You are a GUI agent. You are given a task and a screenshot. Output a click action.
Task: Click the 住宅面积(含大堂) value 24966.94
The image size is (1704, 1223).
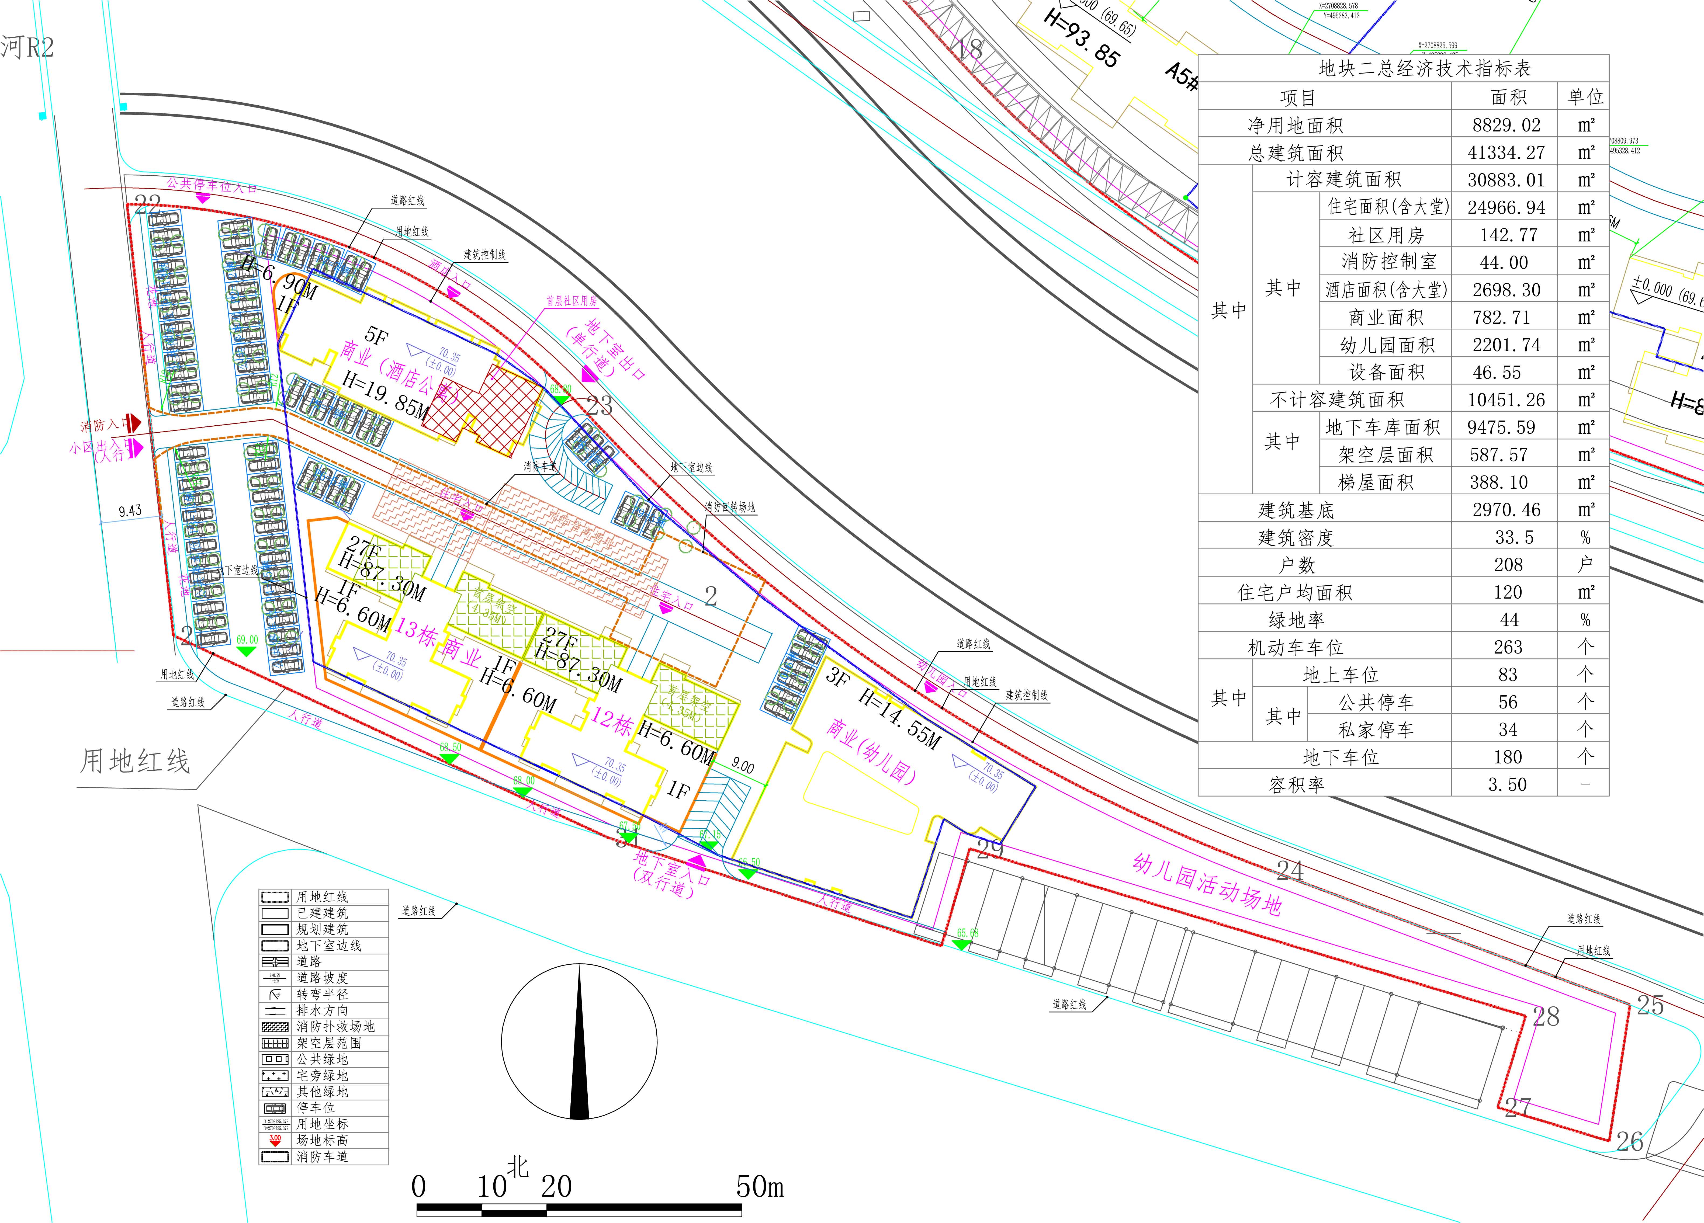click(1506, 208)
